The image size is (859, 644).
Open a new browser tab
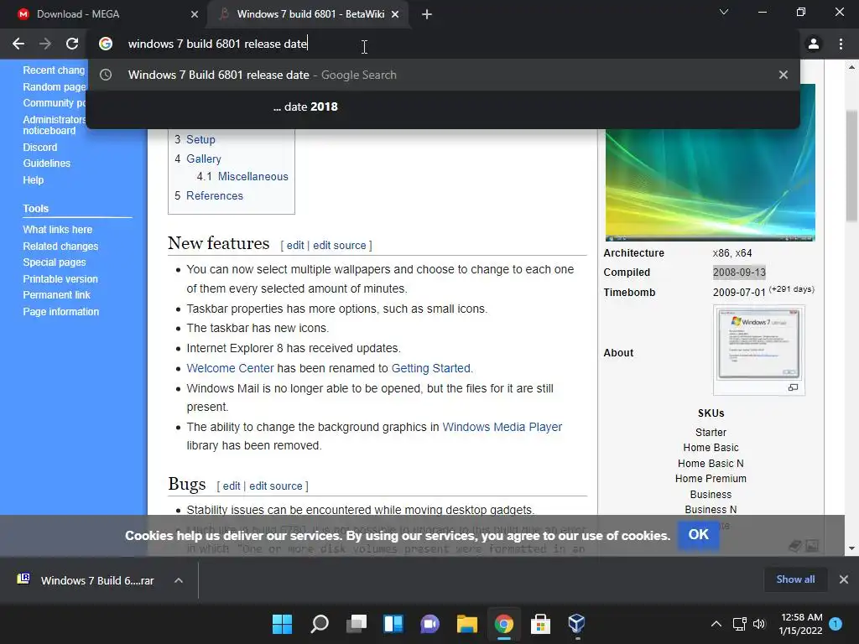[427, 14]
